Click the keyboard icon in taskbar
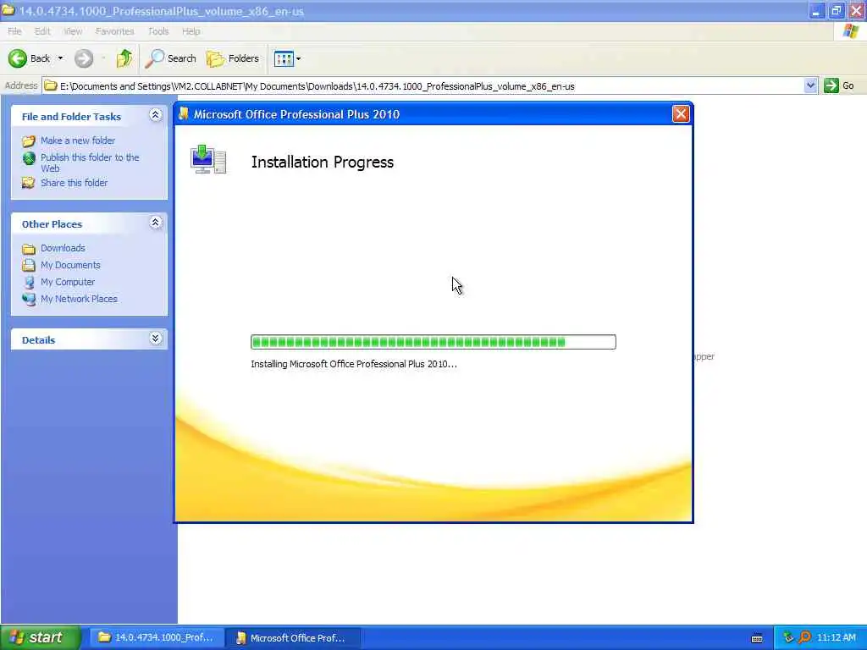This screenshot has width=867, height=650. click(x=757, y=638)
